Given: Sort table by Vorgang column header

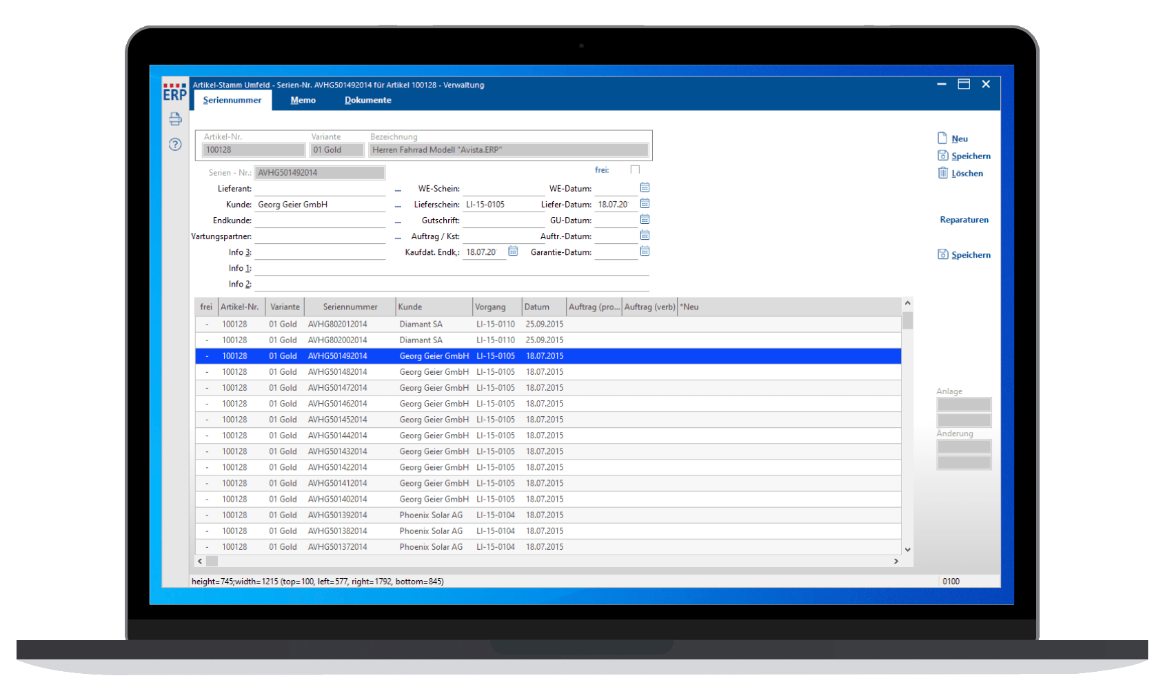Looking at the screenshot, I should pyautogui.click(x=497, y=307).
